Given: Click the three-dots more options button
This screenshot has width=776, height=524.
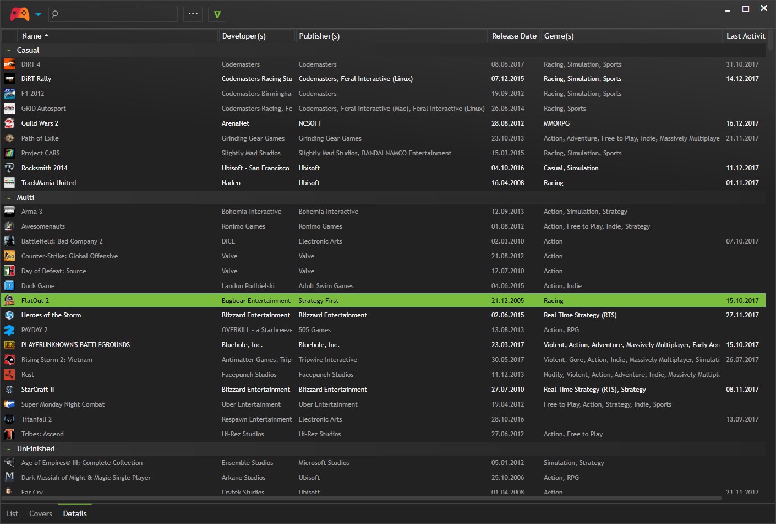Looking at the screenshot, I should coord(193,14).
